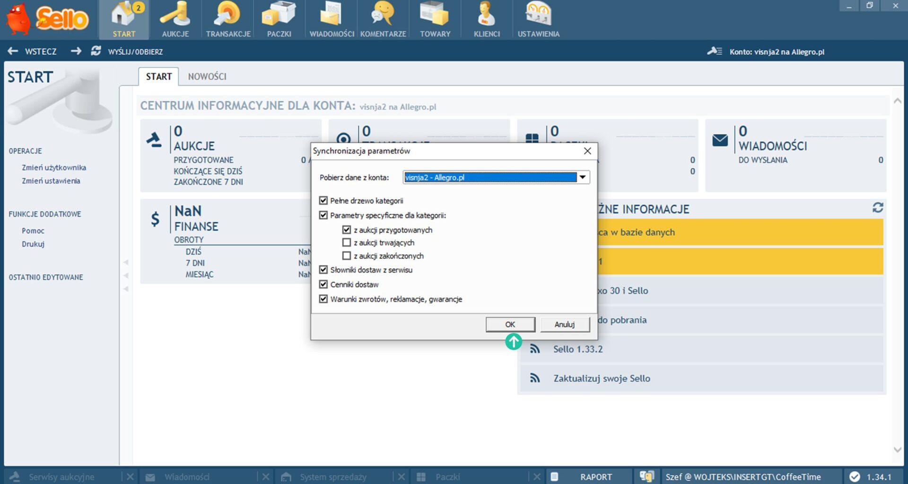Click the dollar icon on FINANSE card
908x484 pixels.
(x=155, y=219)
